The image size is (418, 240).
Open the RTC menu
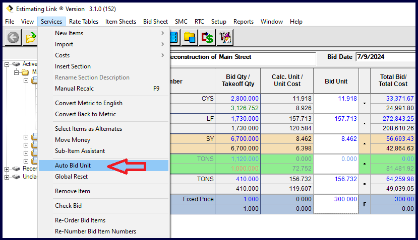point(199,22)
